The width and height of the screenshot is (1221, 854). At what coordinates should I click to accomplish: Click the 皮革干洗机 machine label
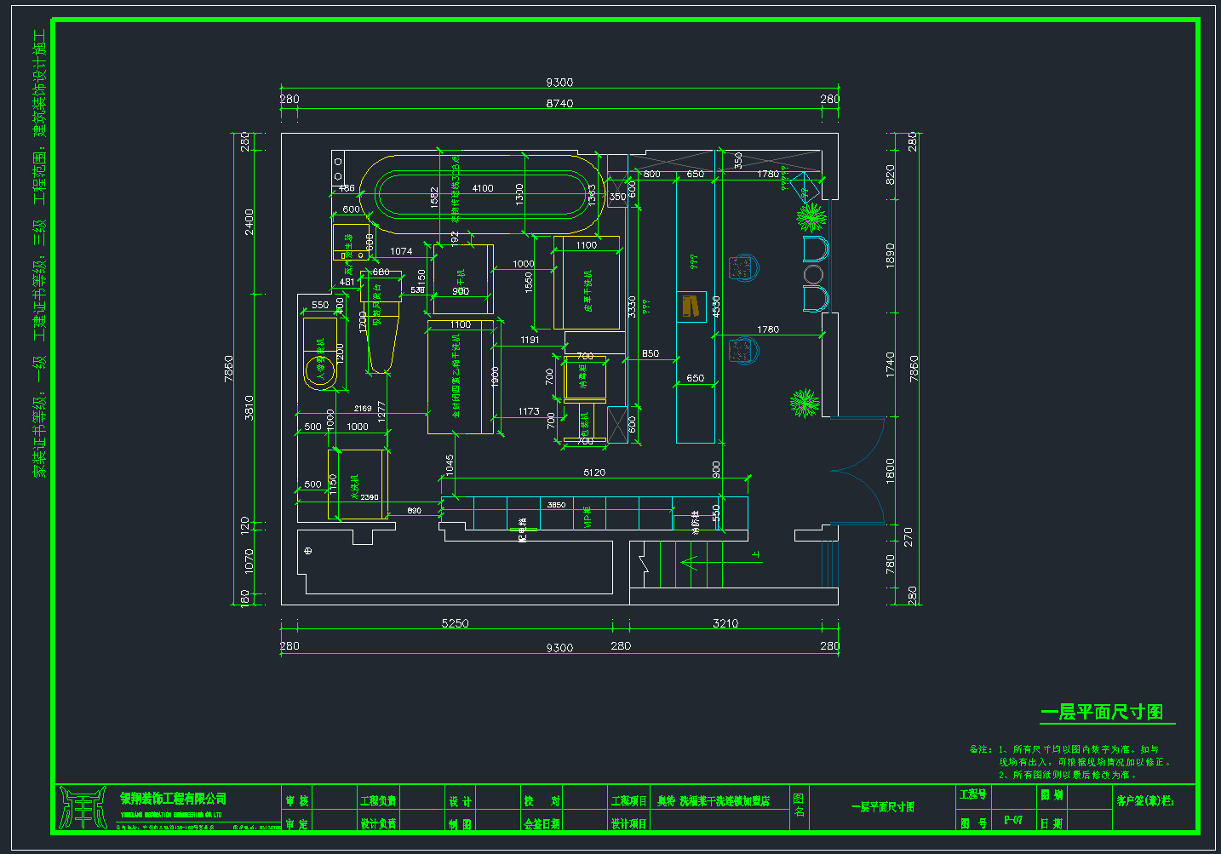[588, 292]
